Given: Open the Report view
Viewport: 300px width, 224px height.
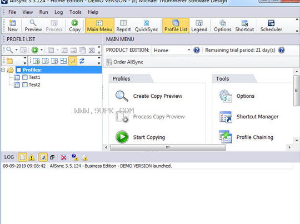Looking at the screenshot, I should pyautogui.click(x=123, y=26).
